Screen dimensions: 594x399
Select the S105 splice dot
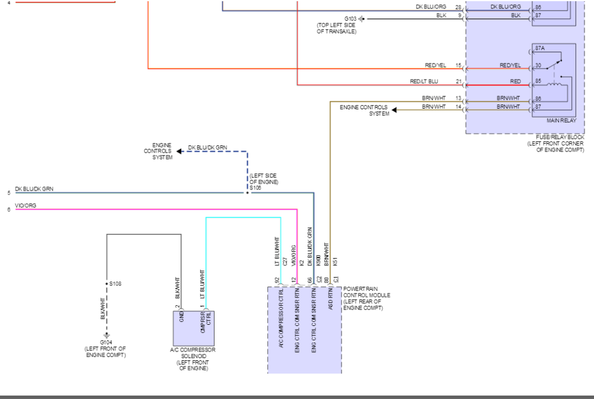(x=248, y=192)
